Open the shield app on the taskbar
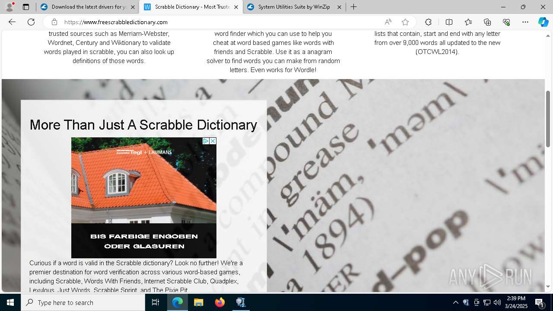The height and width of the screenshot is (311, 553). [x=241, y=302]
